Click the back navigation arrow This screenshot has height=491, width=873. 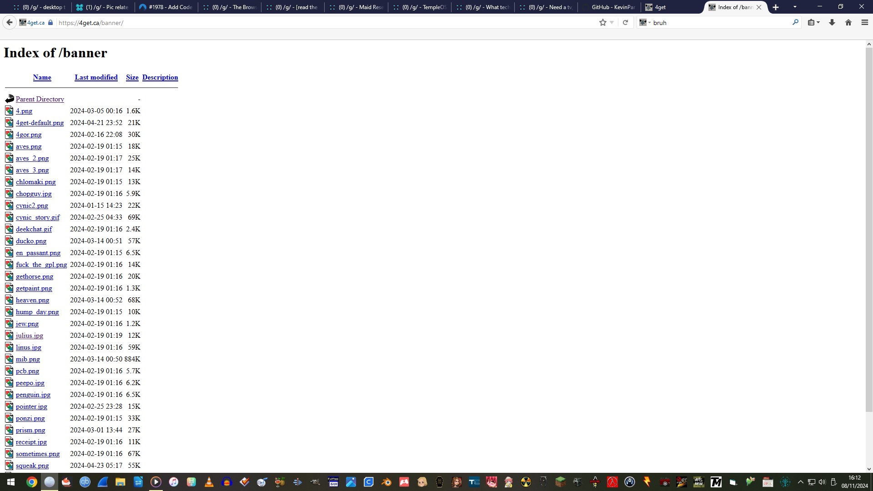point(9,22)
